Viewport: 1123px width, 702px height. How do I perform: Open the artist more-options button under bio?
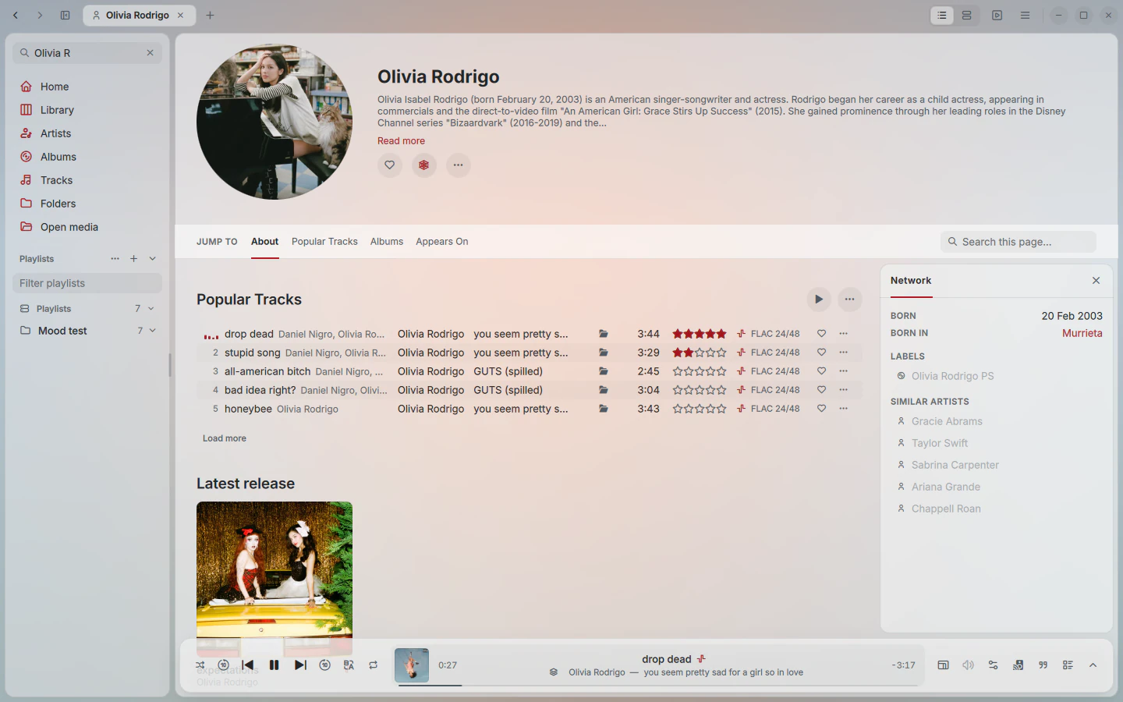pyautogui.click(x=459, y=165)
